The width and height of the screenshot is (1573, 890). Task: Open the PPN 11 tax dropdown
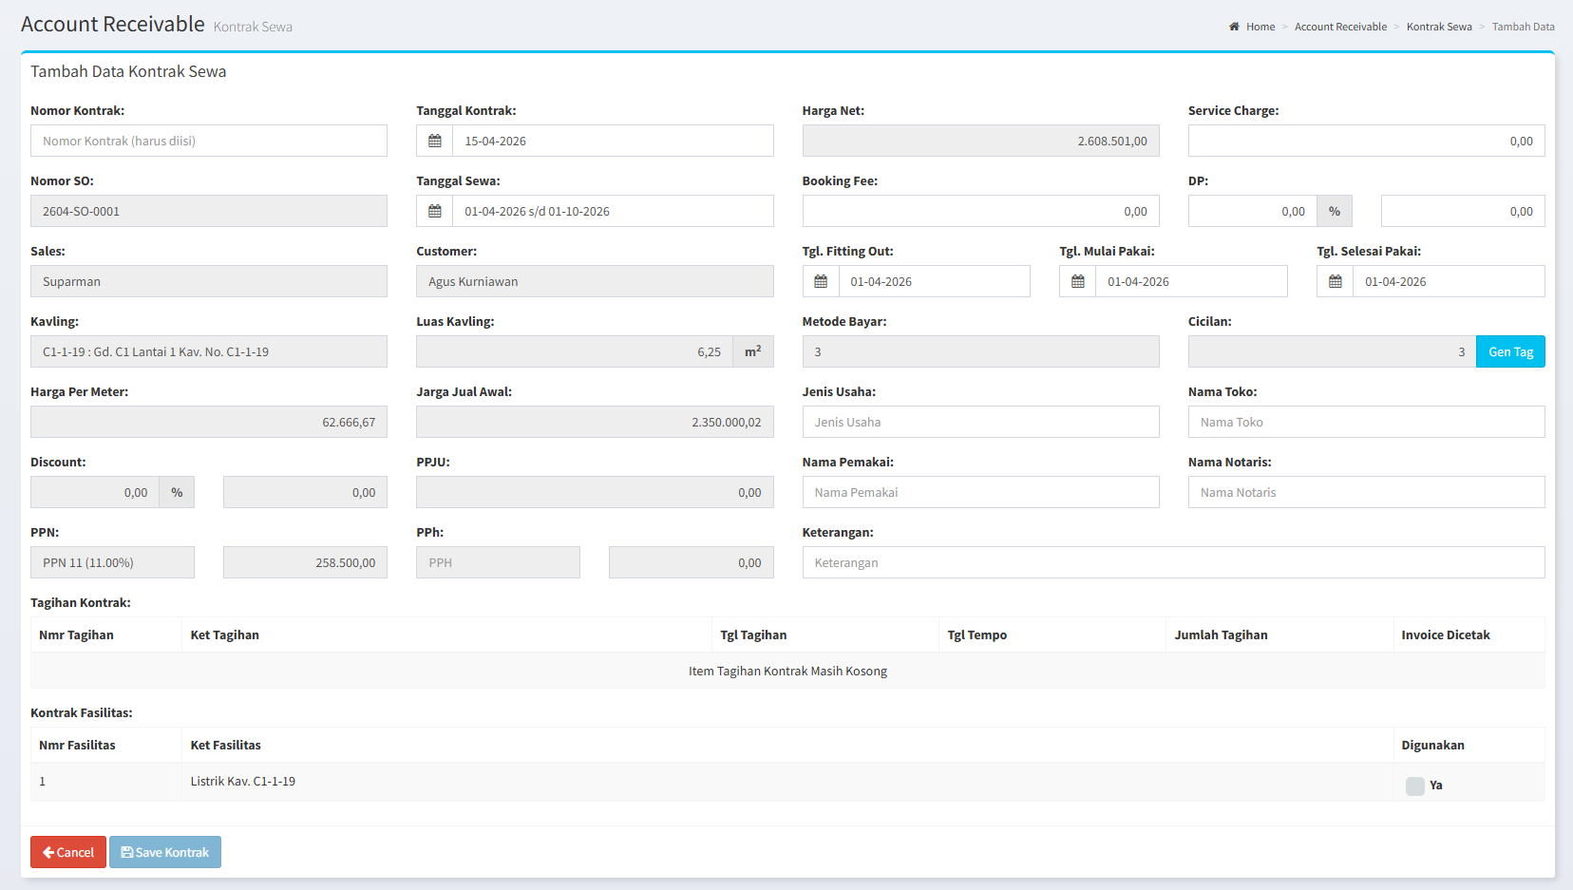click(x=112, y=562)
